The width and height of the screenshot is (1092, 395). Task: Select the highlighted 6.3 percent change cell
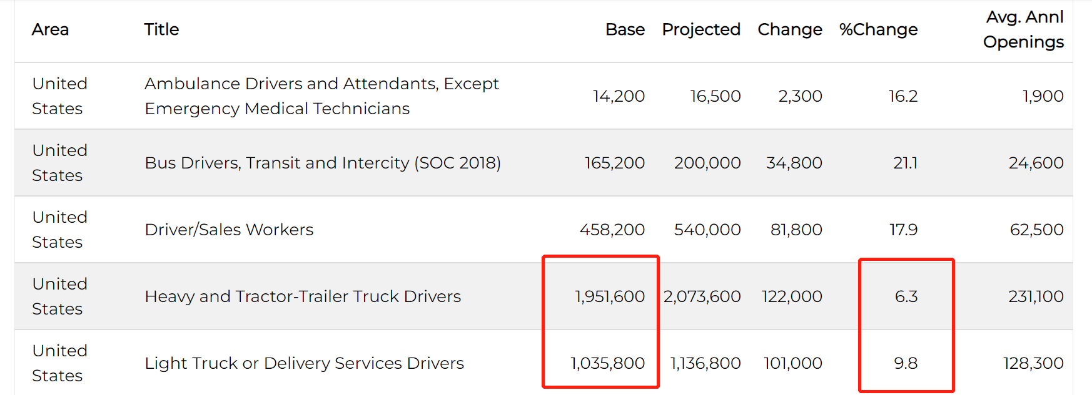906,296
